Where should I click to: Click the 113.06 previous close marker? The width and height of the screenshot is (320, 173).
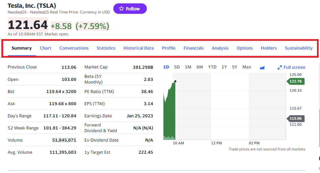coord(296,118)
